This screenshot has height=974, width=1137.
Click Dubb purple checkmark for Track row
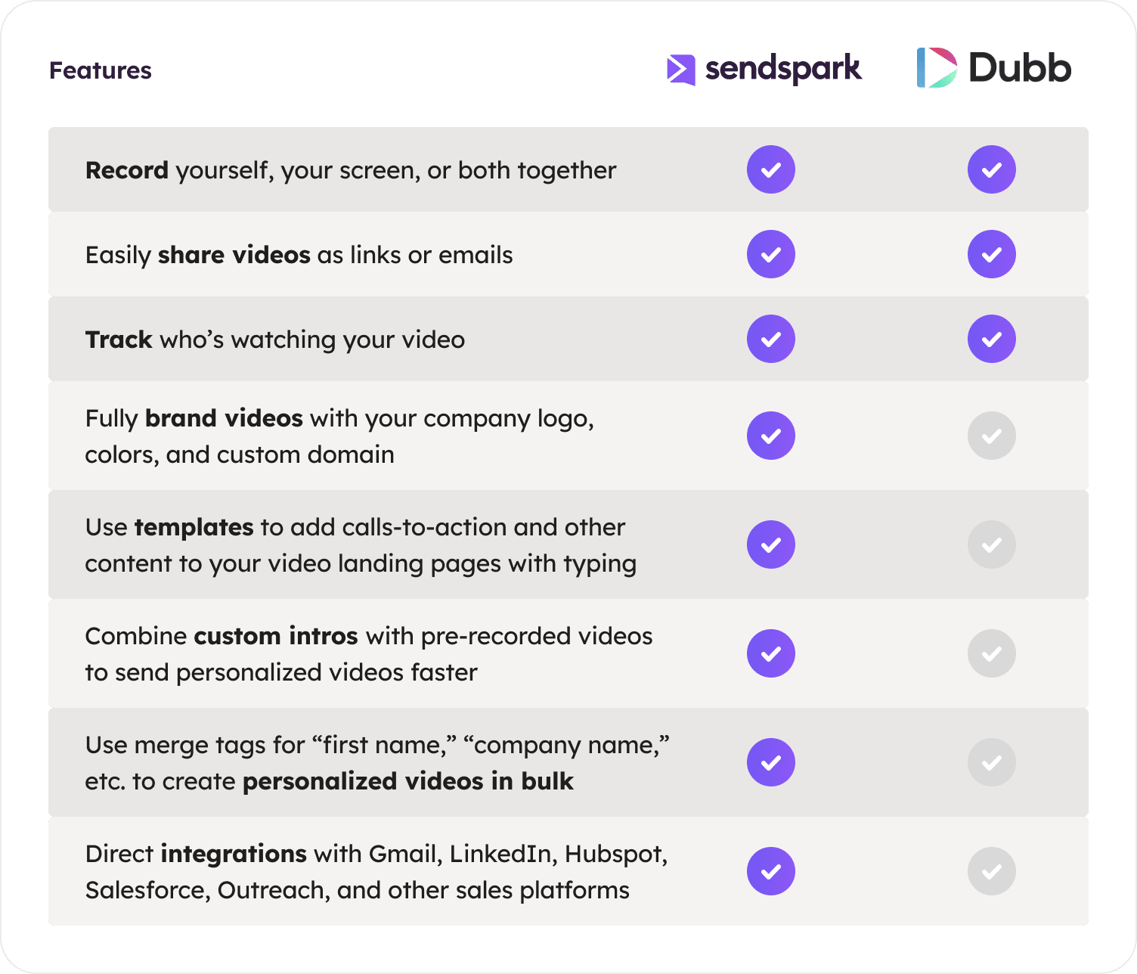pyautogui.click(x=992, y=339)
